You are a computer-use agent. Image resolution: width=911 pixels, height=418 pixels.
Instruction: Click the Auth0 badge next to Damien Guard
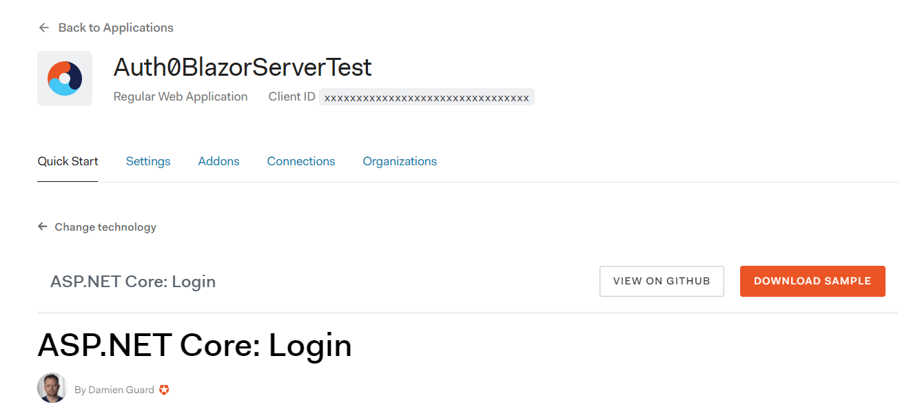(x=164, y=390)
